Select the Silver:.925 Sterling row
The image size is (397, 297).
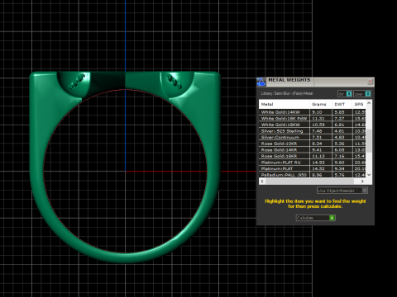click(313, 131)
